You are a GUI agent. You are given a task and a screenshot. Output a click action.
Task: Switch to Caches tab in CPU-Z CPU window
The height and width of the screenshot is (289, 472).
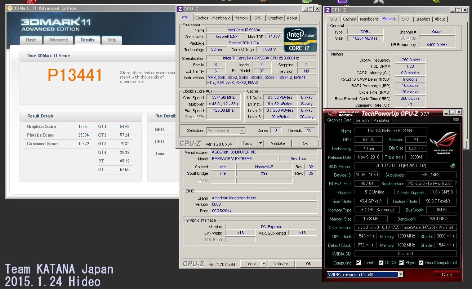click(x=202, y=18)
